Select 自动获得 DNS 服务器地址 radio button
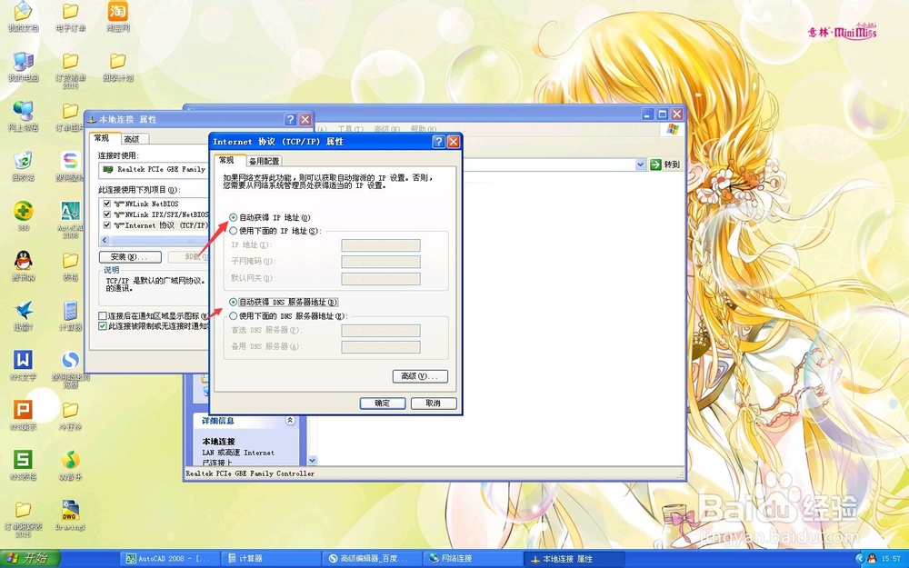 (x=233, y=302)
